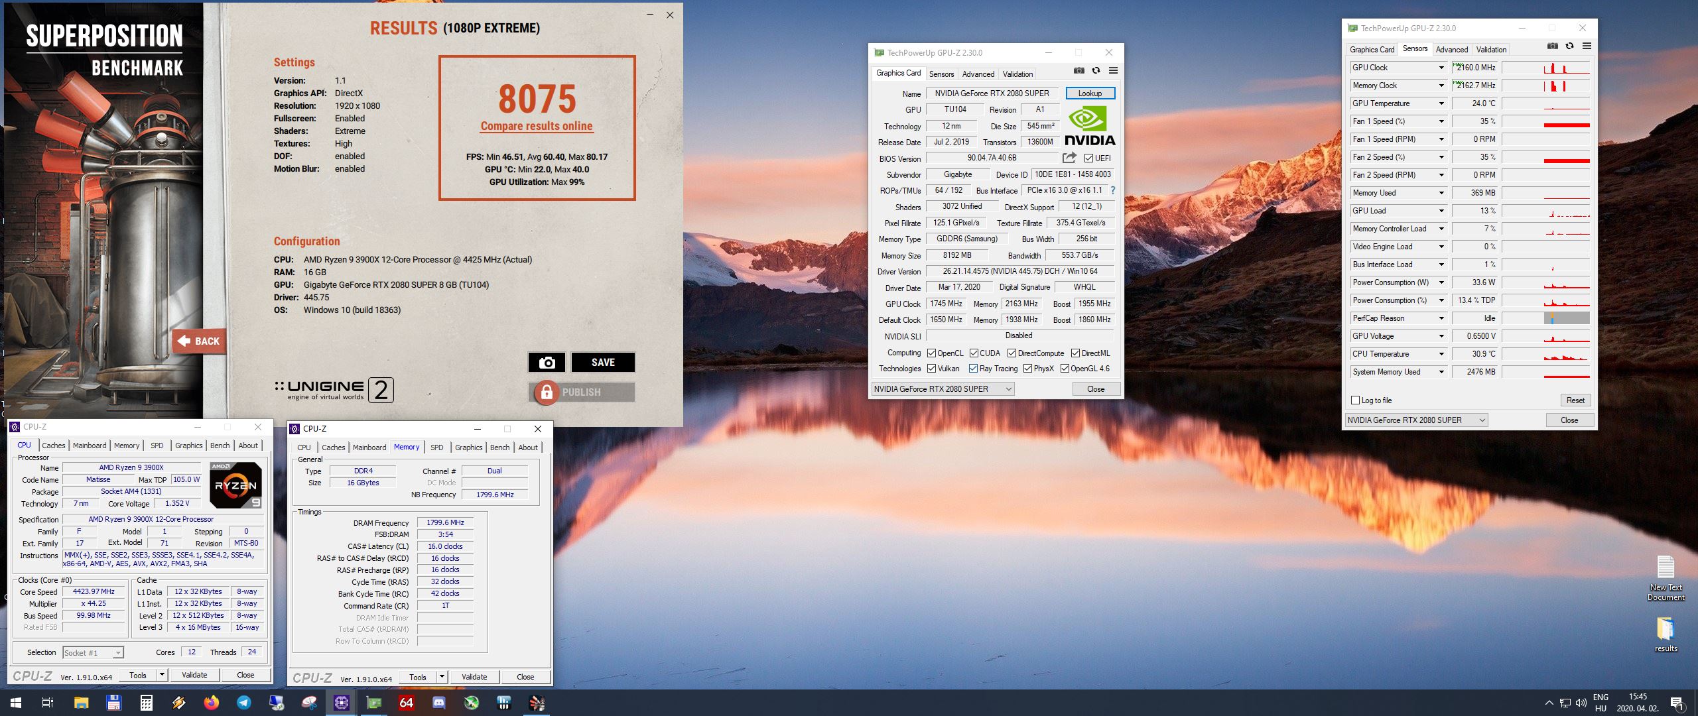Viewport: 1698px width, 716px height.
Task: Open hamburger menu in GPU-Z Sensors window
Action: [1587, 46]
